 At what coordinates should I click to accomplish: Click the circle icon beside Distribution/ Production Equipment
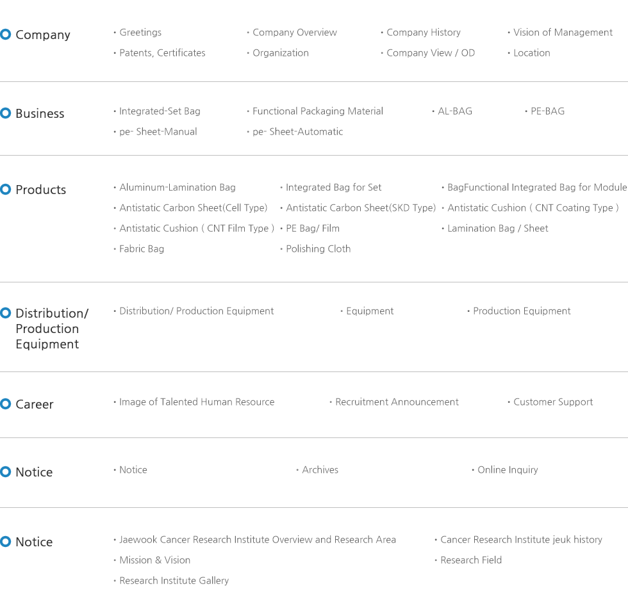6,313
